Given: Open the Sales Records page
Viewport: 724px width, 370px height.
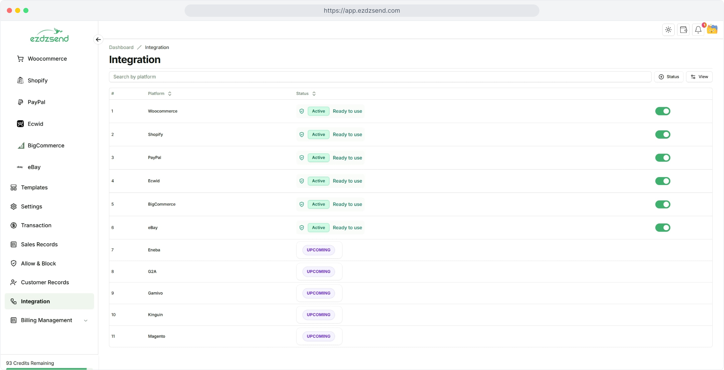Looking at the screenshot, I should coord(39,244).
